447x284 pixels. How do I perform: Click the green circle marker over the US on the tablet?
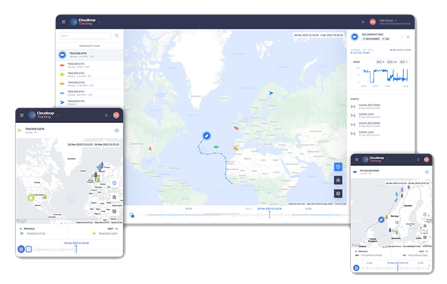31,197
